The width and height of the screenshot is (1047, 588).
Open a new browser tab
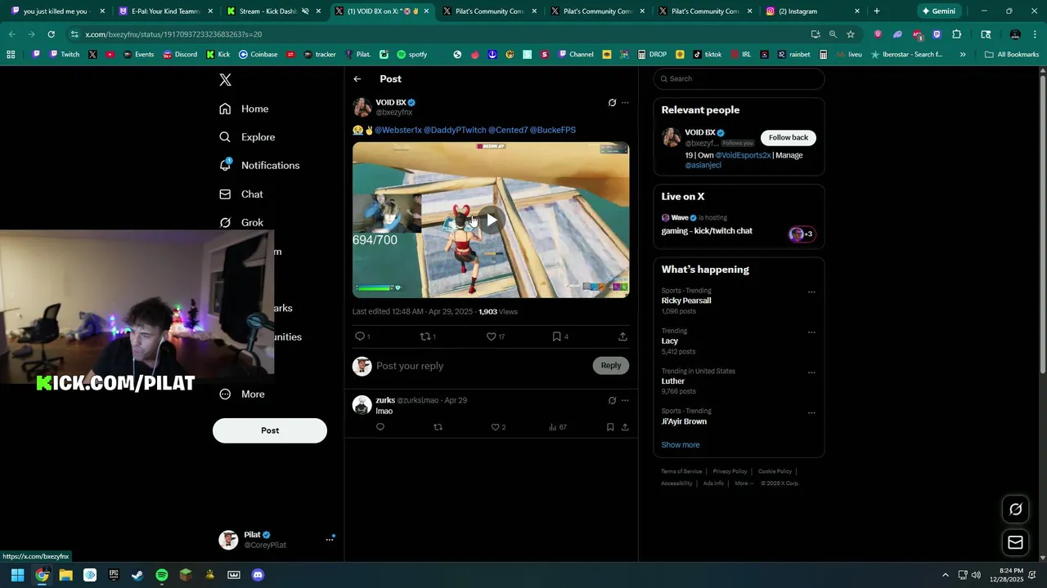pyautogui.click(x=877, y=11)
